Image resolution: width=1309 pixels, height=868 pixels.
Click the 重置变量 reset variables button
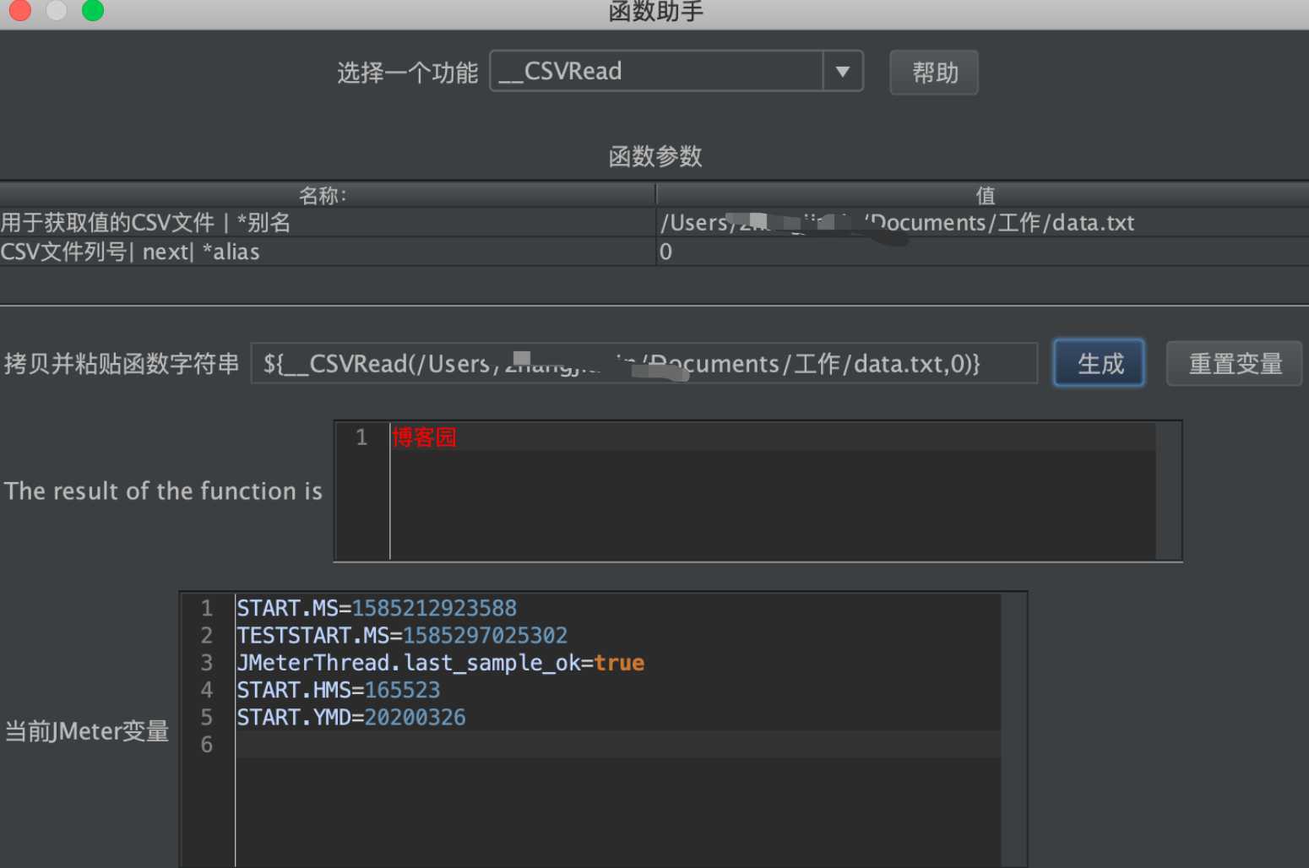1235,363
